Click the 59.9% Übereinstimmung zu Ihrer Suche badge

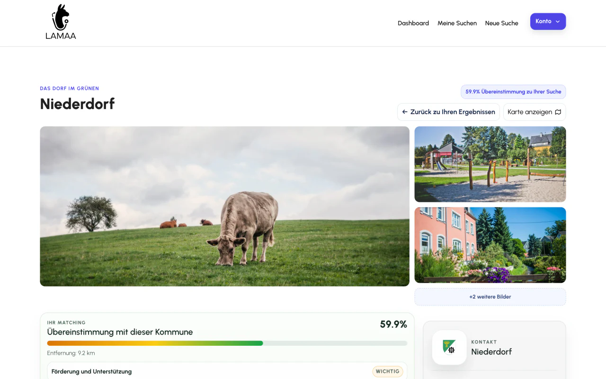pos(513,92)
